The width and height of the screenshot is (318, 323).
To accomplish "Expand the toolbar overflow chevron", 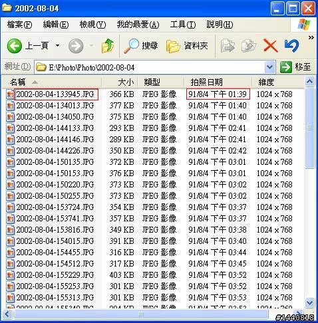I will (311, 38).
